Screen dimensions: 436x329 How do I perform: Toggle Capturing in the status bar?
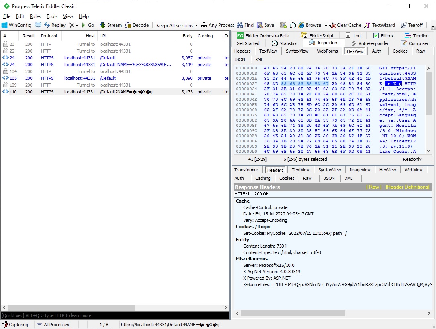(x=15, y=325)
